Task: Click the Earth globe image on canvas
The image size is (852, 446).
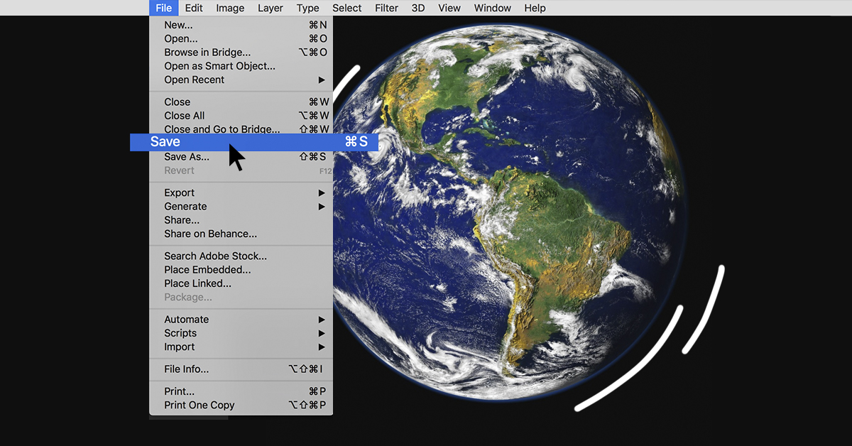Action: 511,213
